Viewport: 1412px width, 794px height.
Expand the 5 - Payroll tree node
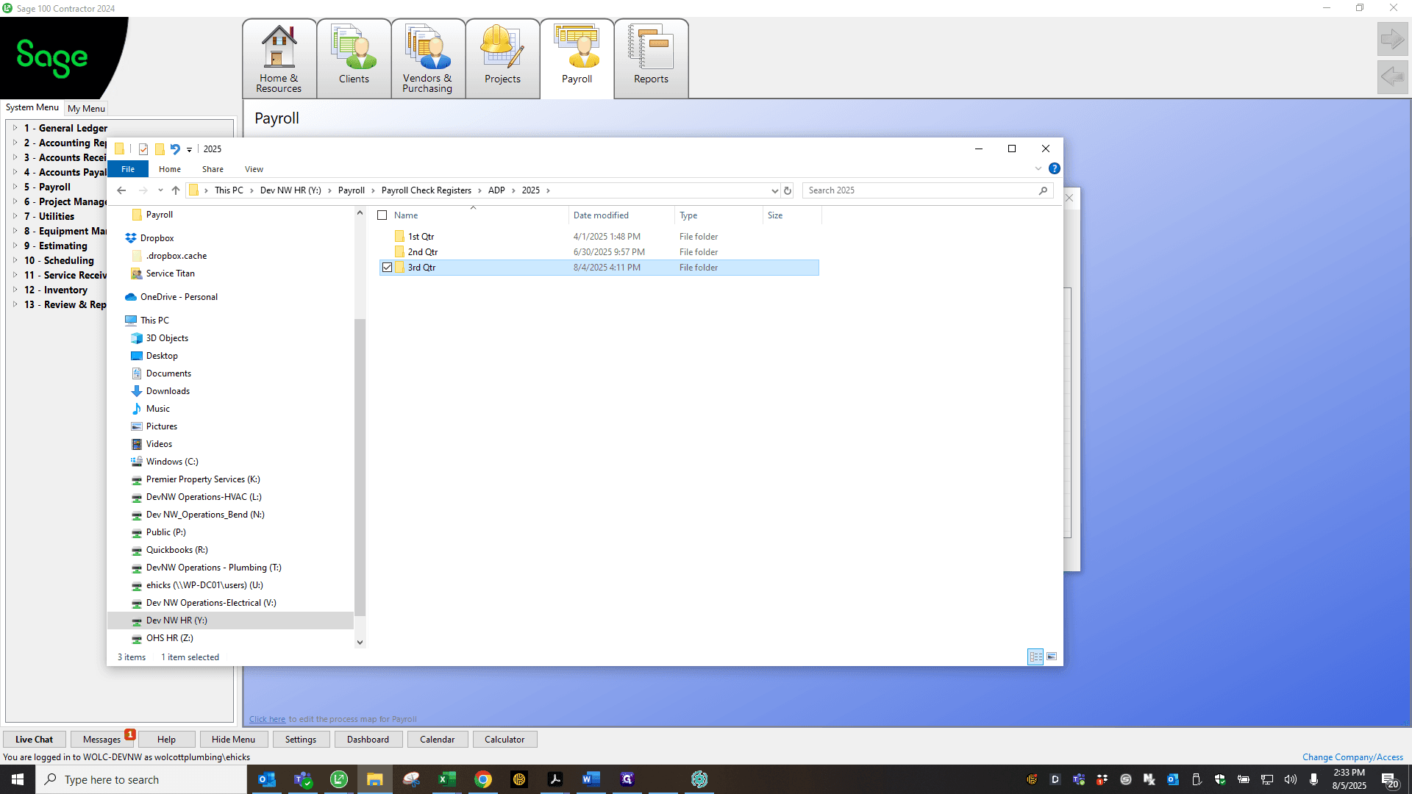pyautogui.click(x=15, y=187)
